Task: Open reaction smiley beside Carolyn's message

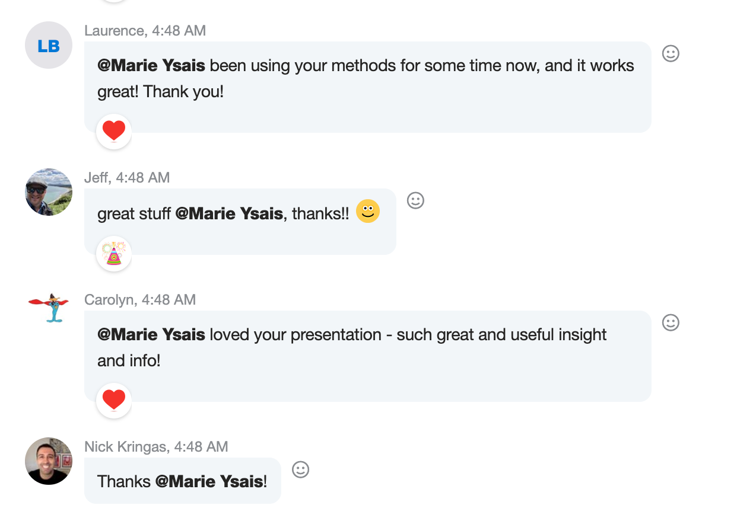Action: pos(671,323)
